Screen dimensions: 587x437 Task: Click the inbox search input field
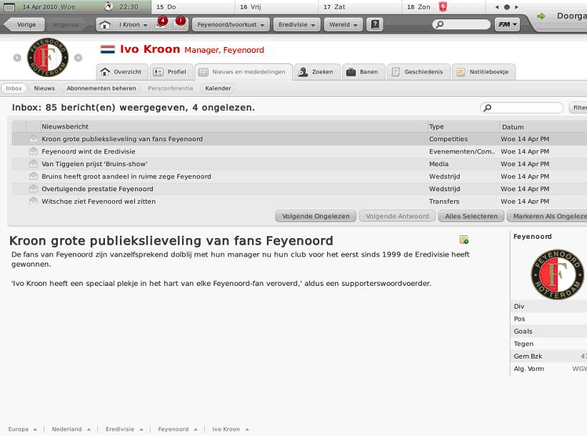(521, 108)
